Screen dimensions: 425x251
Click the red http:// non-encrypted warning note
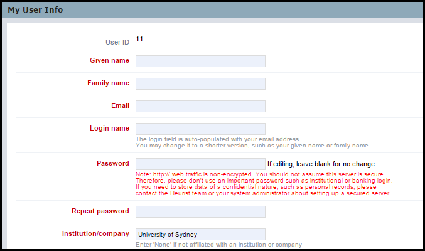click(x=264, y=184)
